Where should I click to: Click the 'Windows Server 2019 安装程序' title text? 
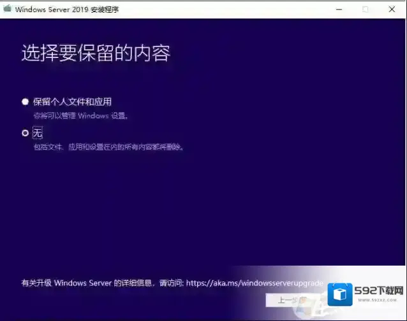(x=67, y=10)
